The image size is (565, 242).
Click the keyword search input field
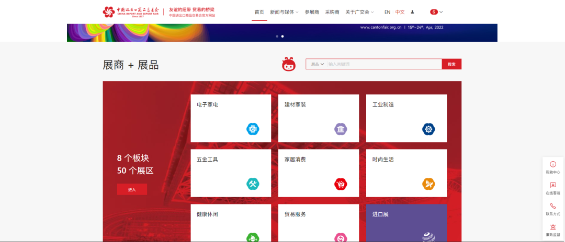coord(383,64)
